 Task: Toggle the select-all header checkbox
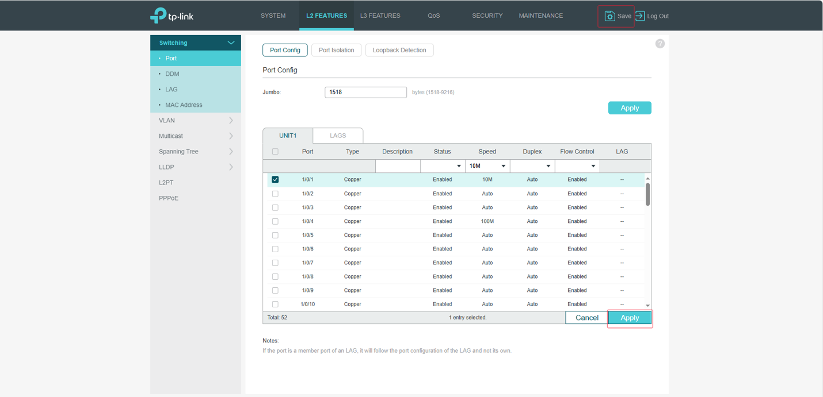(275, 152)
